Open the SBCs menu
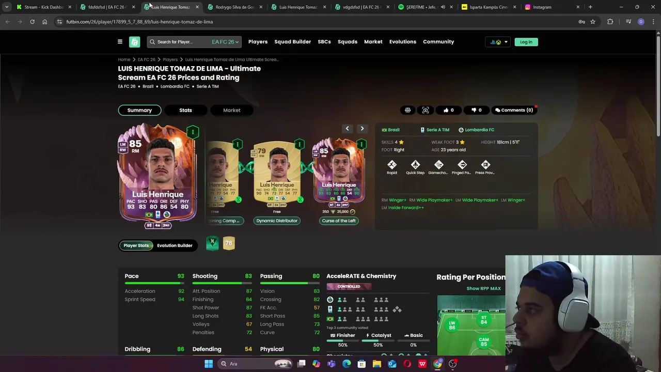The height and width of the screenshot is (372, 661). tap(324, 42)
